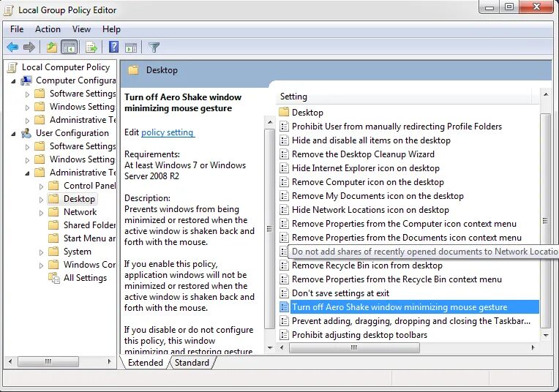The image size is (559, 392).
Task: Collapse the User Configuration node
Action: tap(14, 134)
